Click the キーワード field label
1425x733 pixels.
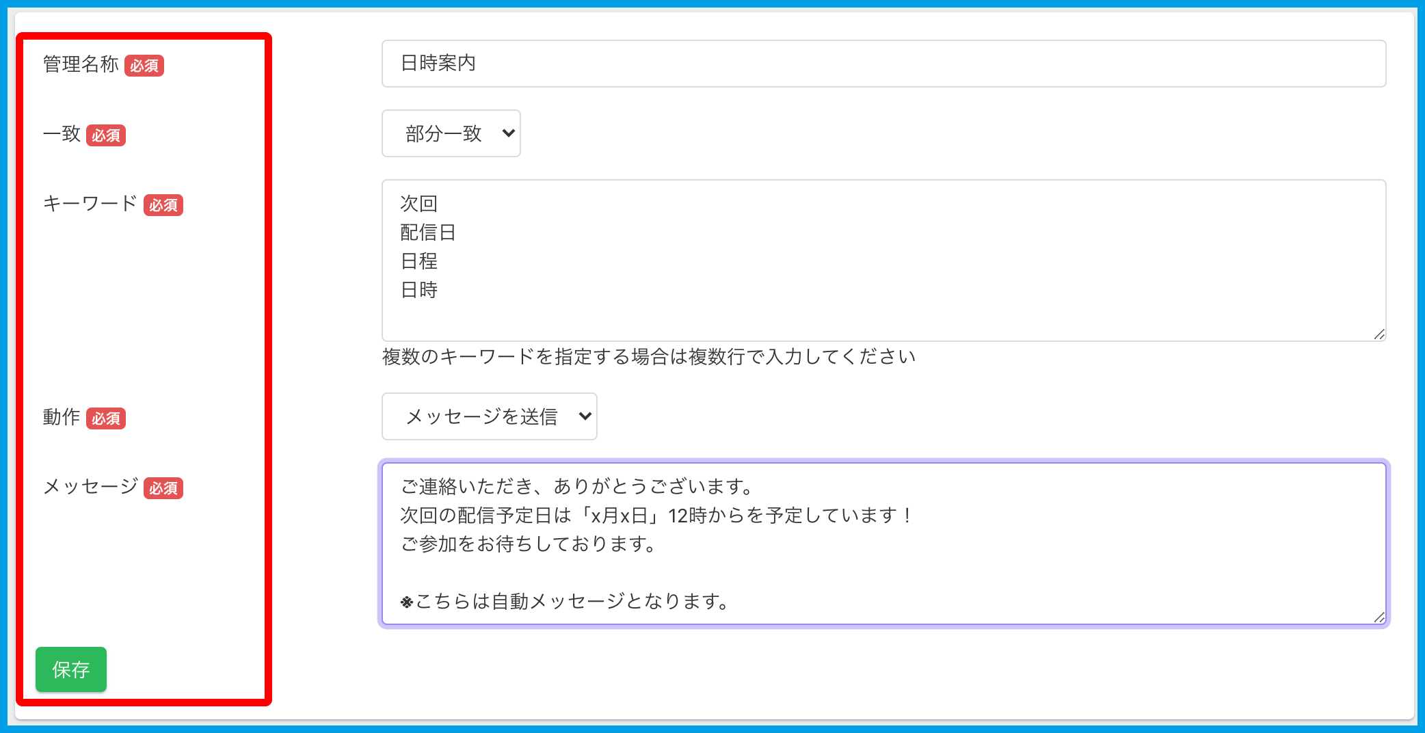pos(90,204)
